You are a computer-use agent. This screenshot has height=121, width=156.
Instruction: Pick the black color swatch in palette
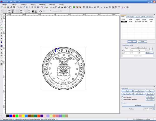coord(8,116)
